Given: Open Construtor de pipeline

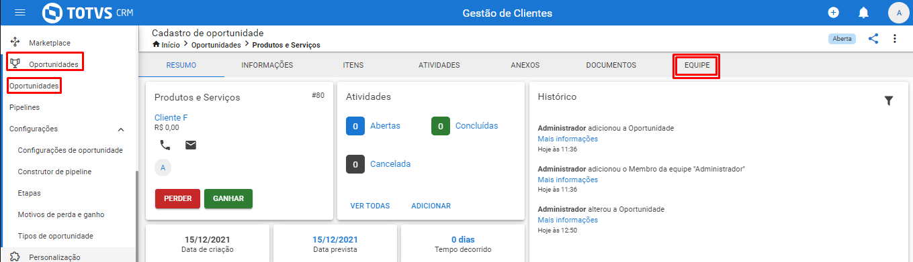Looking at the screenshot, I should click(x=54, y=172).
